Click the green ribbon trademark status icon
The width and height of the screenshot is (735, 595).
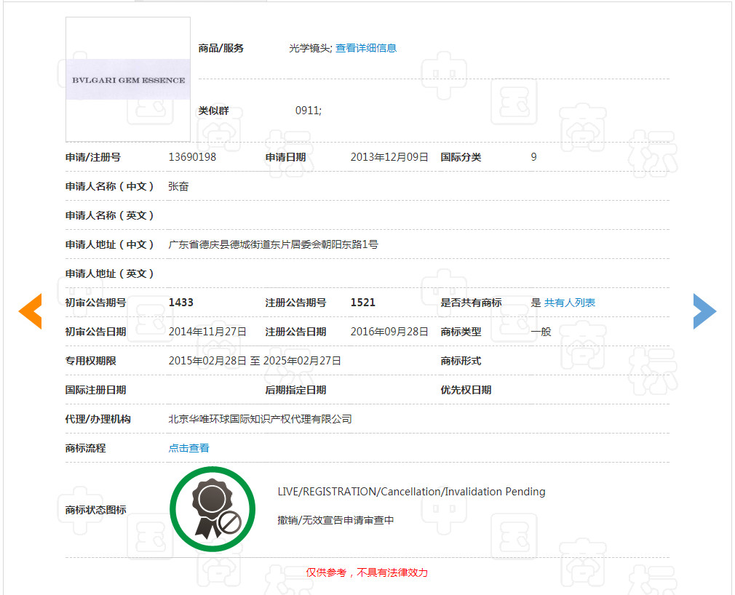click(212, 508)
